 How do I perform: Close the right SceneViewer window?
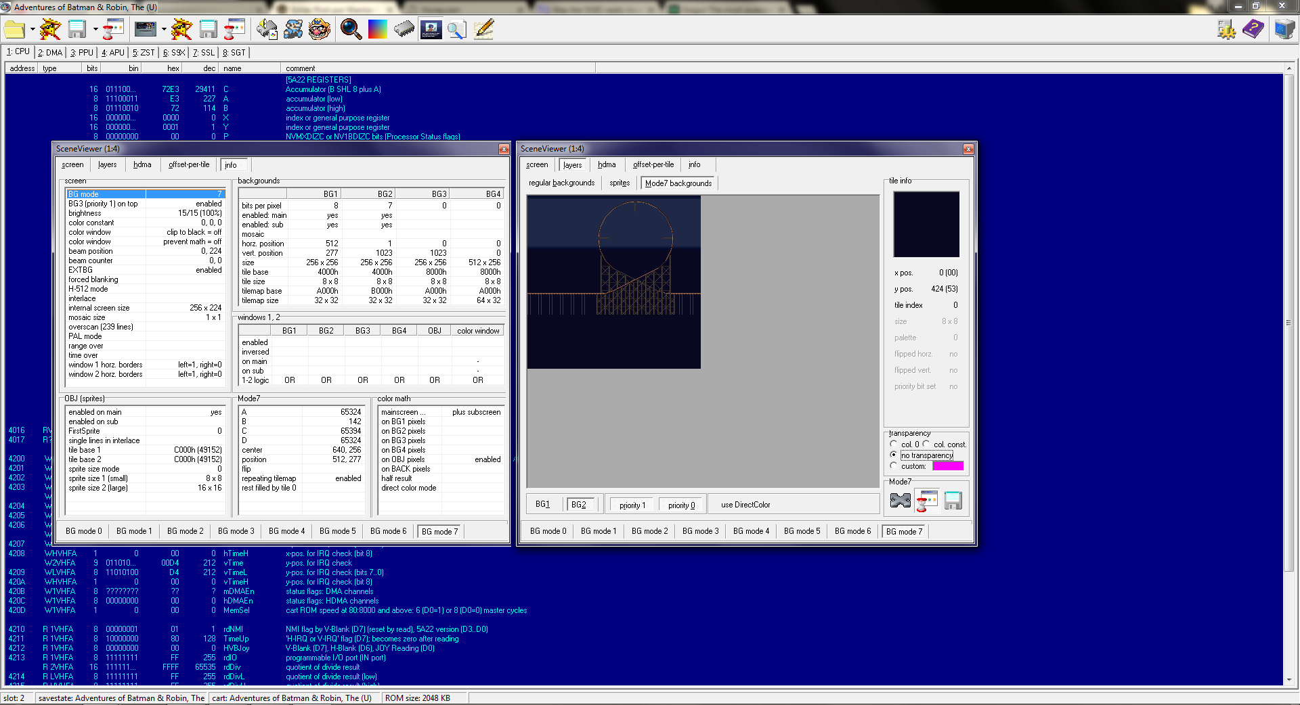click(x=968, y=149)
